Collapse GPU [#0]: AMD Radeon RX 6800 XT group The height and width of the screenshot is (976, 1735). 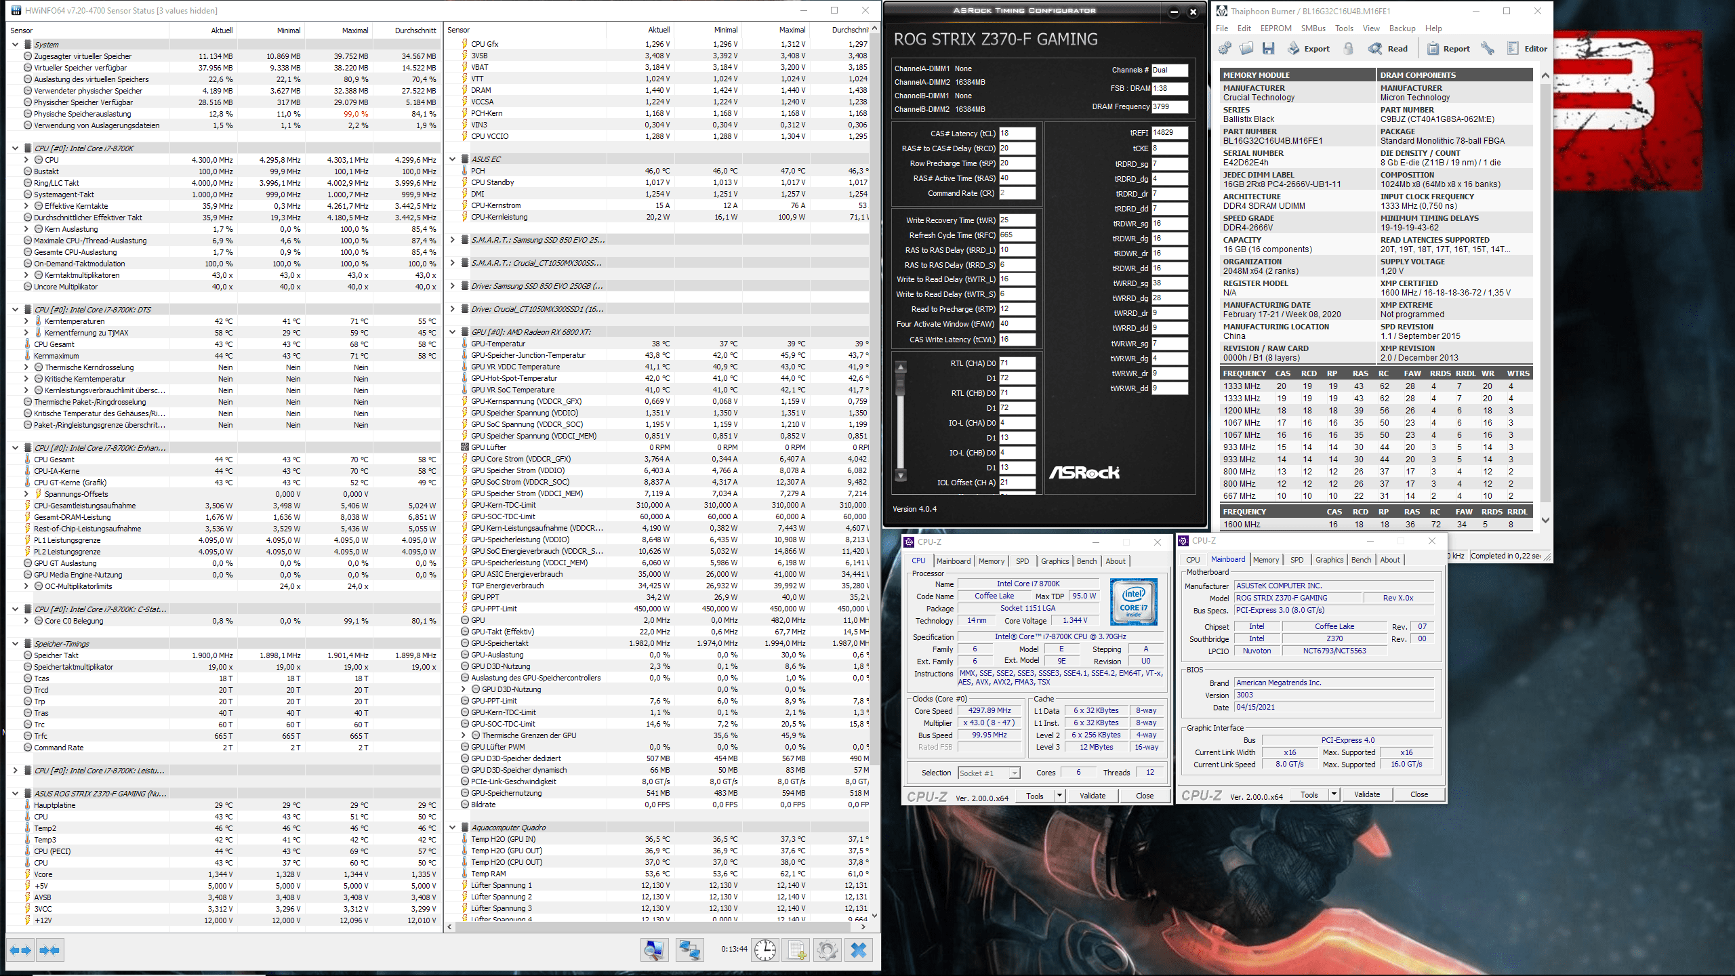point(453,332)
